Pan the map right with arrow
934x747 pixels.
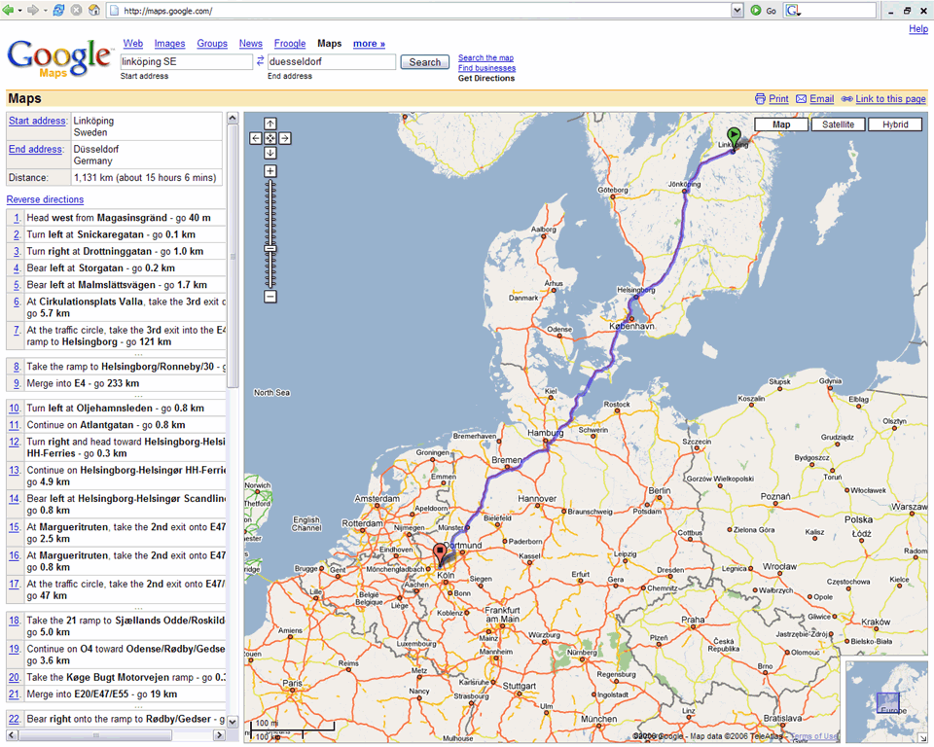(x=285, y=138)
